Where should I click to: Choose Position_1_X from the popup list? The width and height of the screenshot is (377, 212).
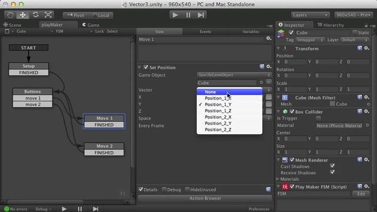click(x=229, y=98)
